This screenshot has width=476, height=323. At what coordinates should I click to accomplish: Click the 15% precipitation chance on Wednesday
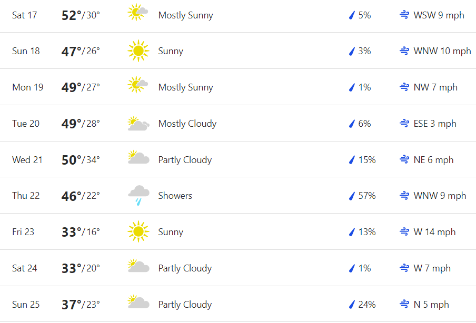[367, 160]
